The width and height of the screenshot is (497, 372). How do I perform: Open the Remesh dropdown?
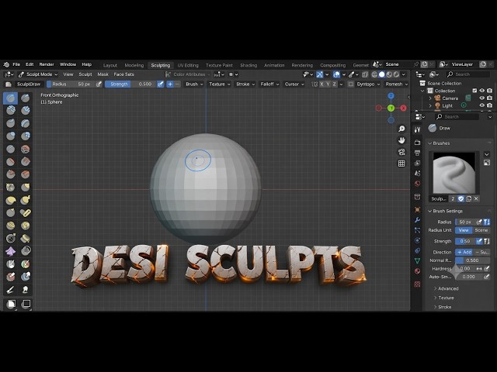pos(397,84)
